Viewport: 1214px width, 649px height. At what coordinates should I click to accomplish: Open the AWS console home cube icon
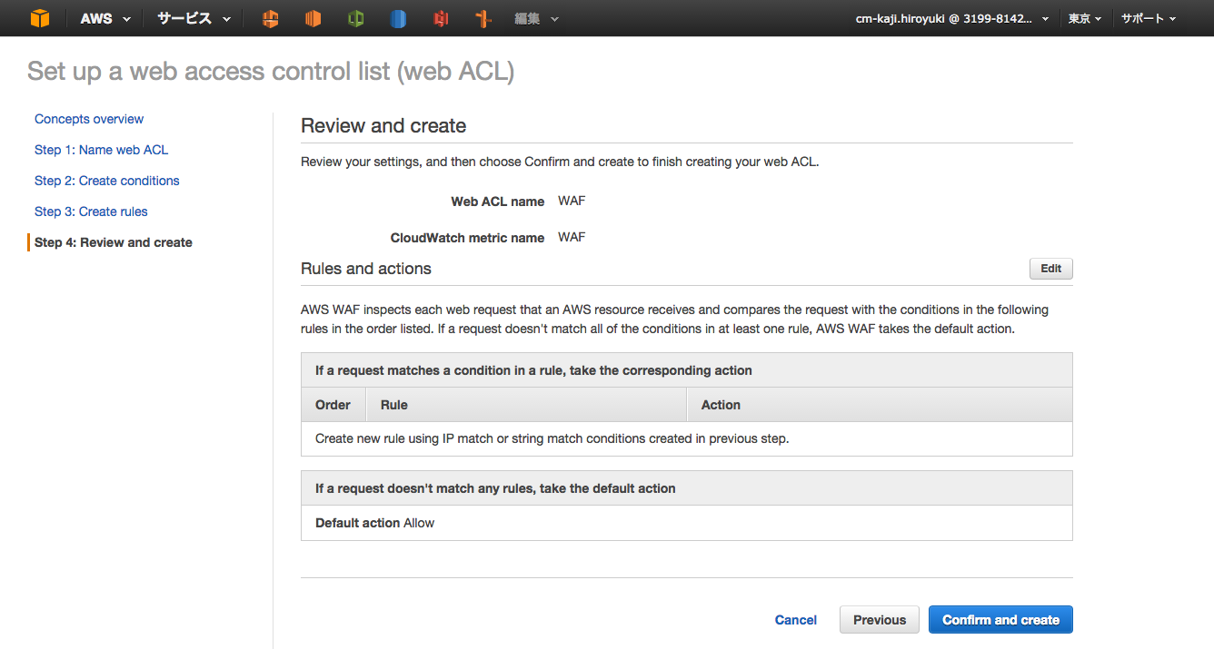coord(40,18)
